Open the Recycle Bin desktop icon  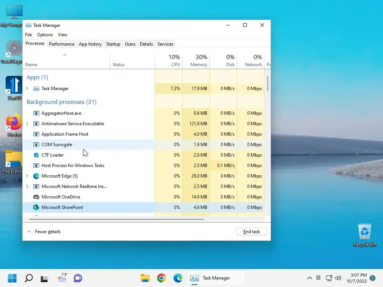[x=364, y=235]
